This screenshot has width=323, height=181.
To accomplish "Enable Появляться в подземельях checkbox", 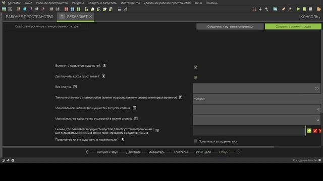I will 195,141.
